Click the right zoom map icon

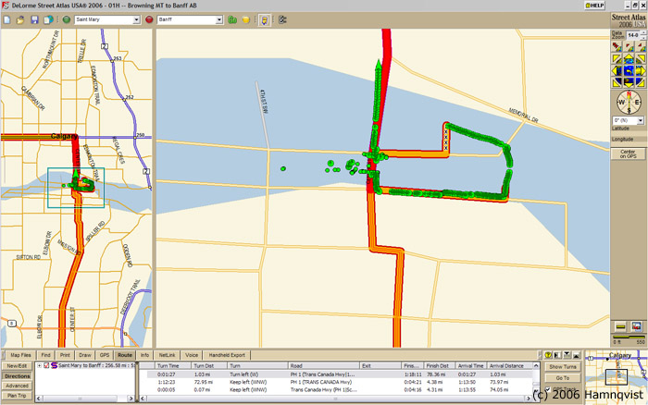[641, 46]
